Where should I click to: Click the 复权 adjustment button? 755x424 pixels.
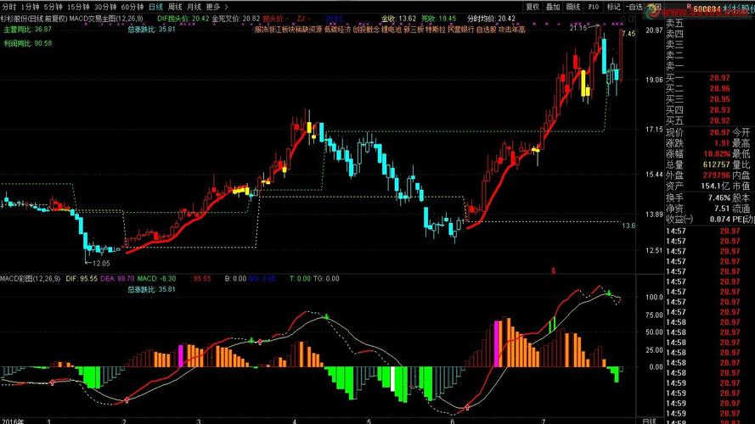tap(532, 6)
